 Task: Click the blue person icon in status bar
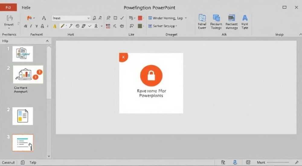[235, 162]
